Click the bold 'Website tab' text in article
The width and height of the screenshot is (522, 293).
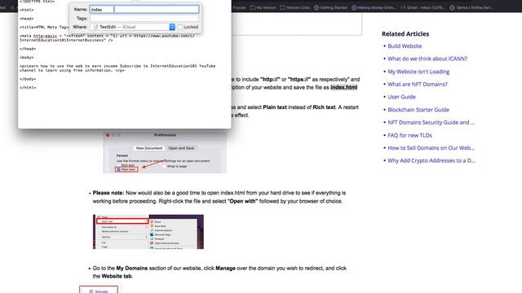pos(117,276)
